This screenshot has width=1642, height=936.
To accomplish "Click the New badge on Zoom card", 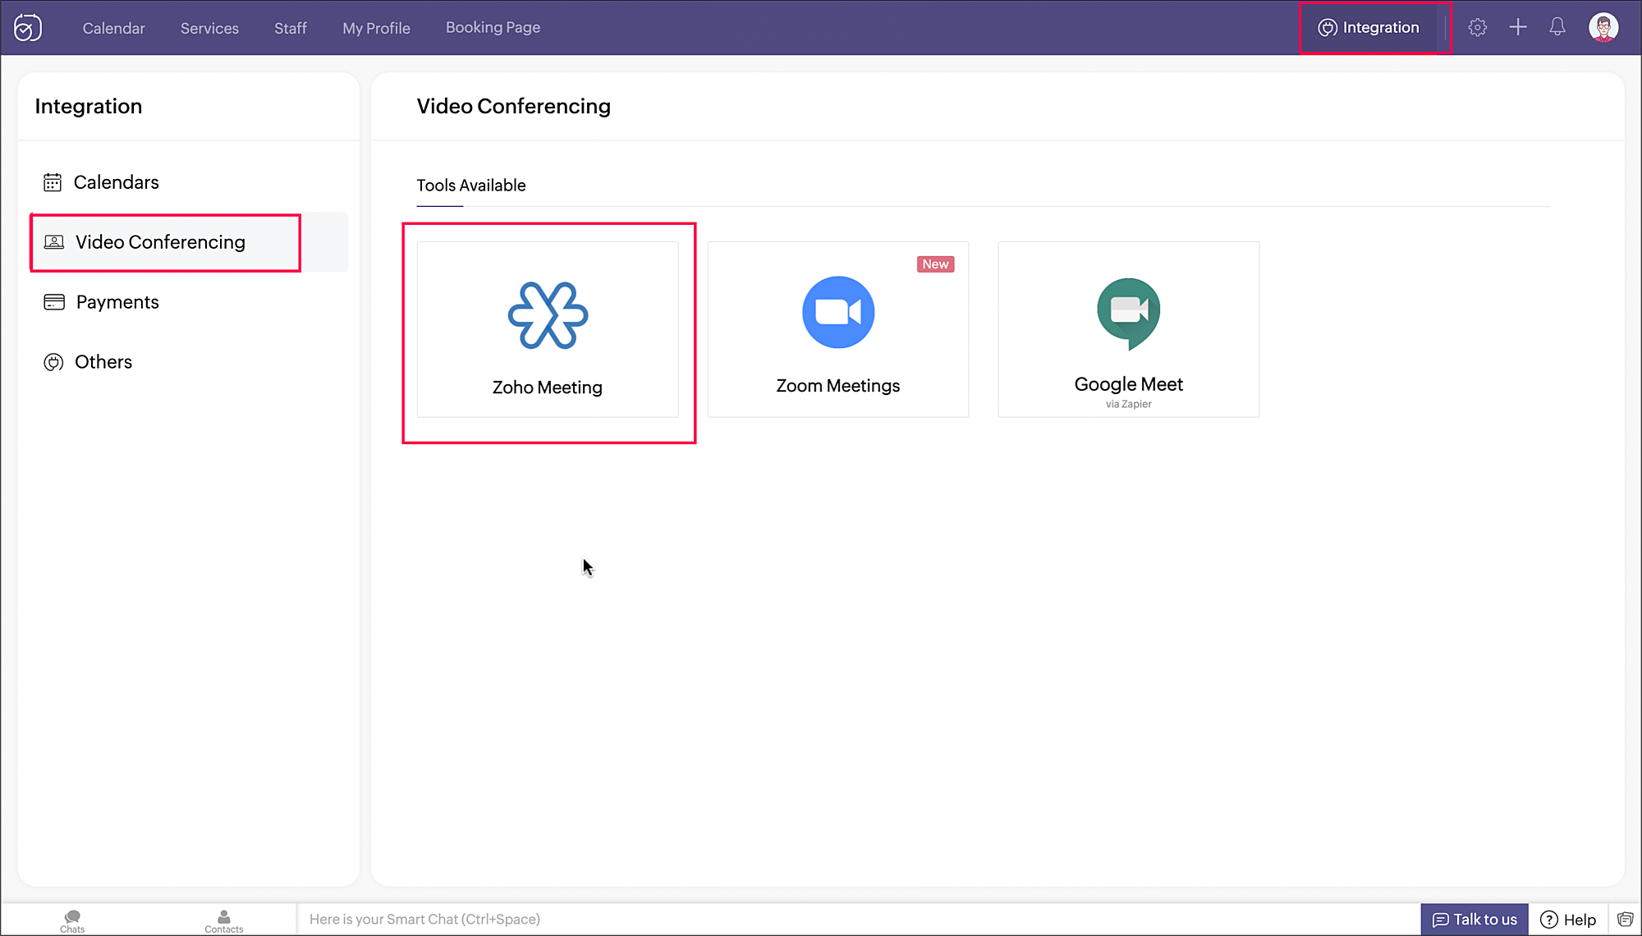I will click(x=935, y=264).
